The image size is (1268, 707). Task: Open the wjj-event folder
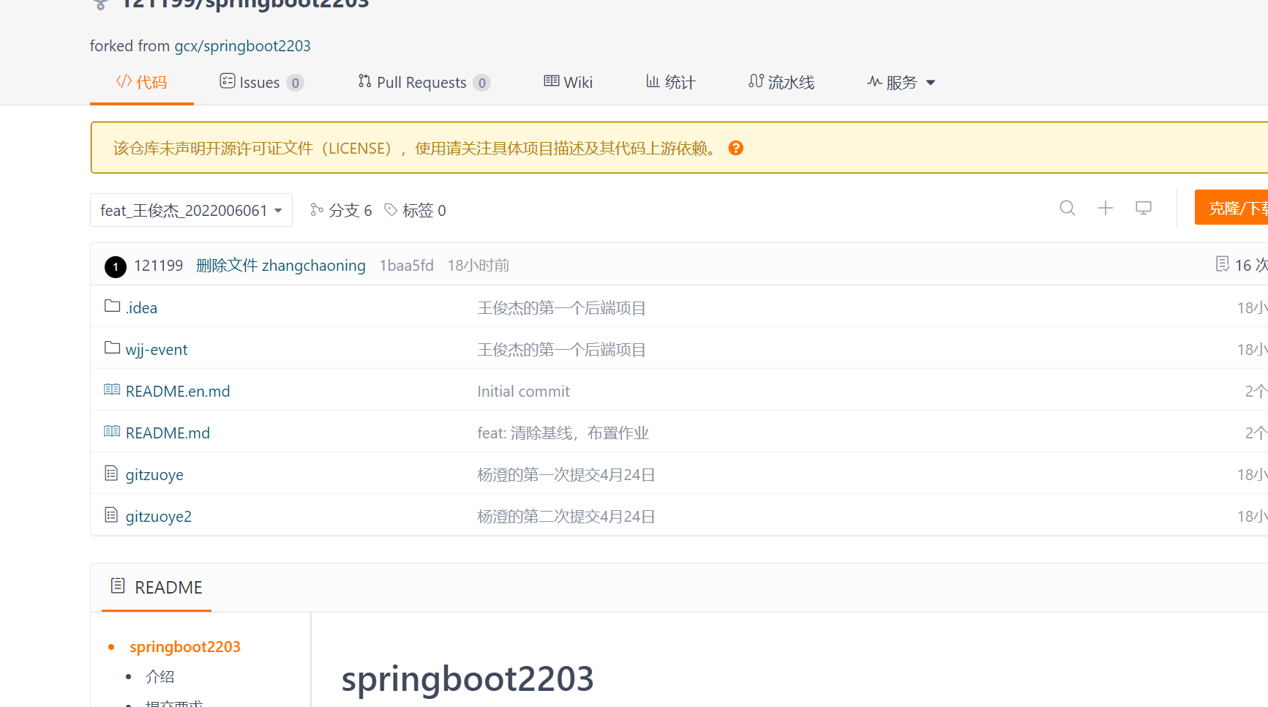[157, 349]
